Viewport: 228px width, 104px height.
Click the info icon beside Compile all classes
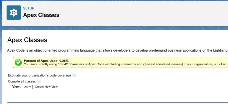tap(39, 81)
